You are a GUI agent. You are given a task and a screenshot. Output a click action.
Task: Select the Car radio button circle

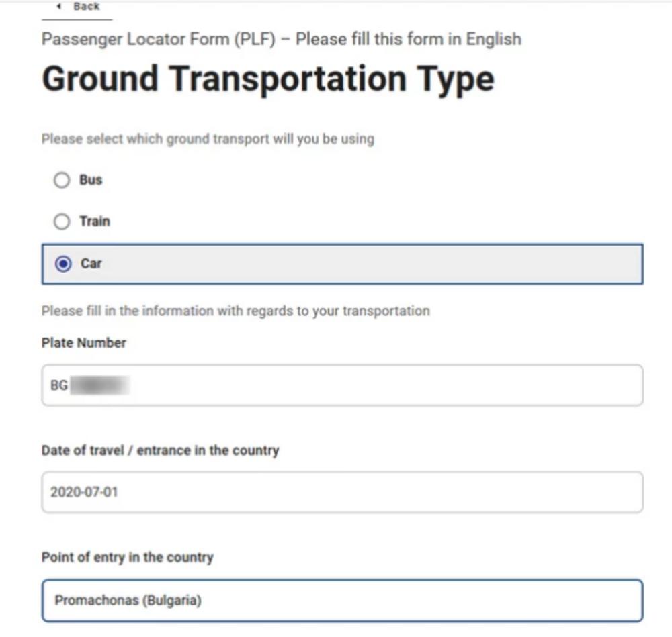click(63, 264)
